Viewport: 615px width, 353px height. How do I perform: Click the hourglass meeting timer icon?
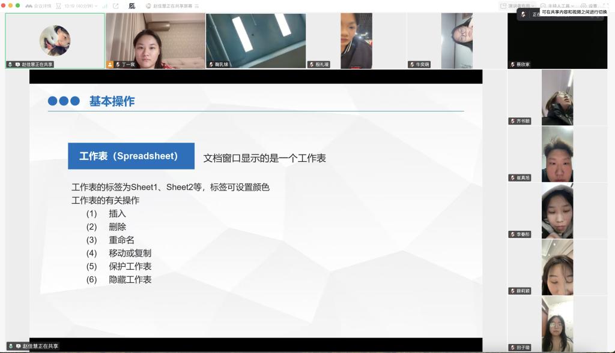coord(57,5)
